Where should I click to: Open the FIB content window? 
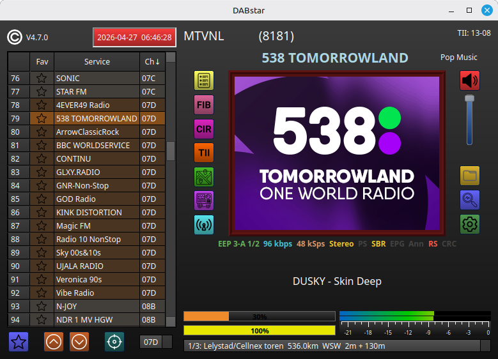click(204, 105)
